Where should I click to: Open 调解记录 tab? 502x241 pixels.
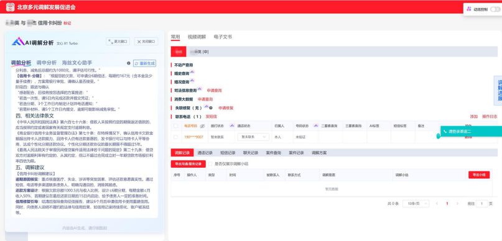pos(182,153)
